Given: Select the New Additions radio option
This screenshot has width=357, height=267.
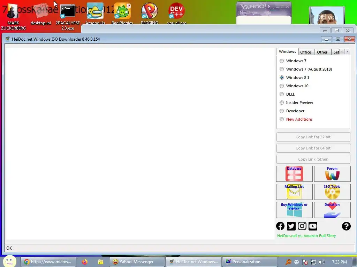Looking at the screenshot, I should pos(296,119).
